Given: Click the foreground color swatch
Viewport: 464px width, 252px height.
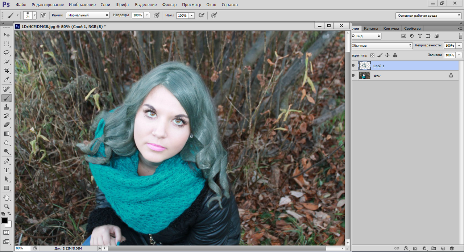Looking at the screenshot, I should click(5, 220).
